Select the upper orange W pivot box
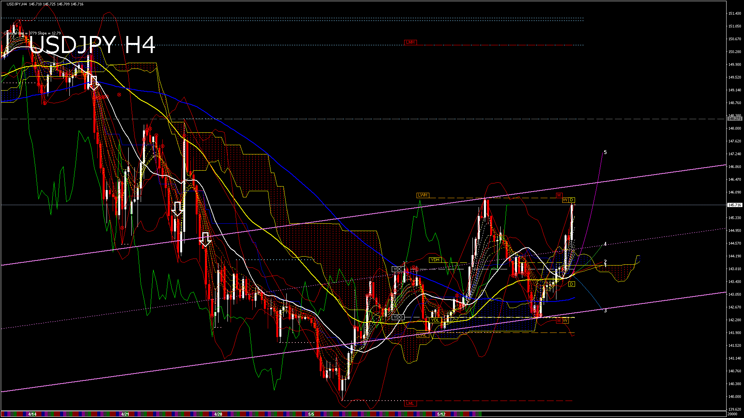The width and height of the screenshot is (744, 418). pyautogui.click(x=565, y=200)
